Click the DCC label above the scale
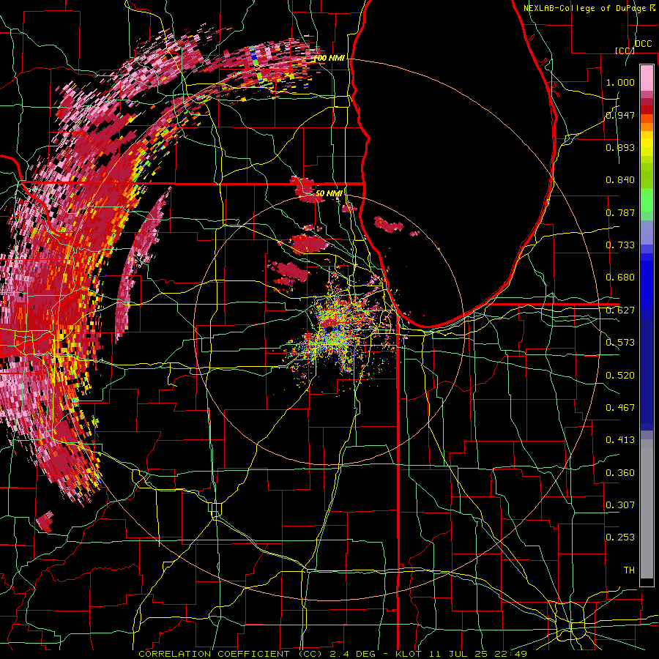 [x=644, y=44]
